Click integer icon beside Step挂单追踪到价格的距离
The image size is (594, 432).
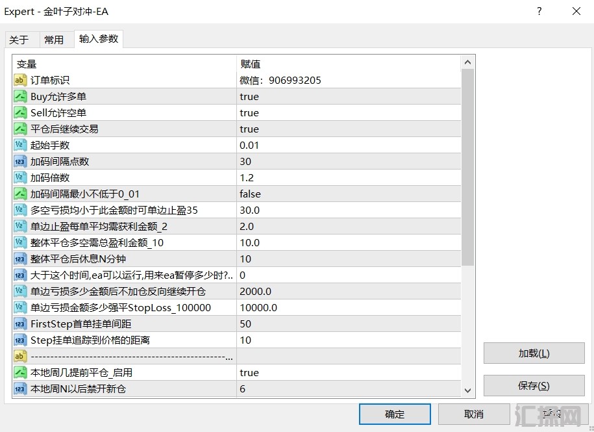point(20,340)
